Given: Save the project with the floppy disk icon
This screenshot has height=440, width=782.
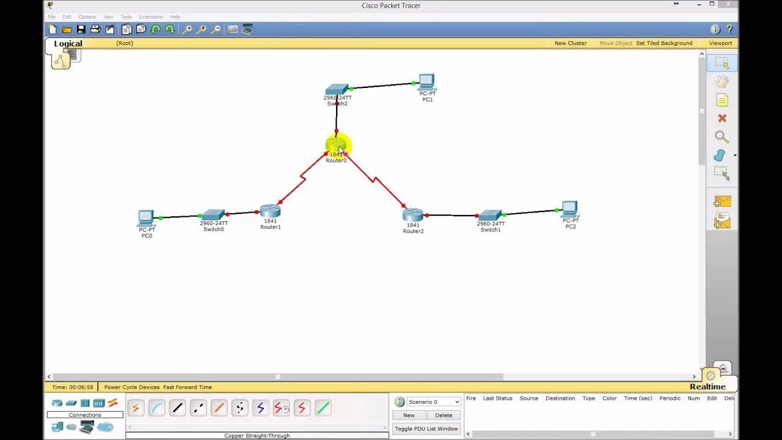Looking at the screenshot, I should (81, 29).
